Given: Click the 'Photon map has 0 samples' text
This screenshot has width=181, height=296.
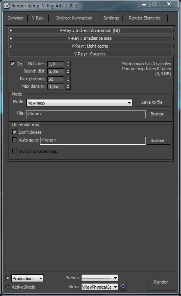Looking at the screenshot, I should 146,64.
